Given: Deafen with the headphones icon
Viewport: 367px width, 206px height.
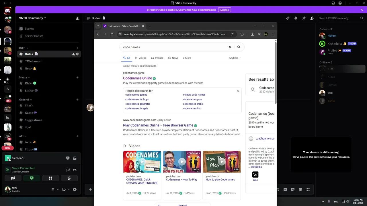Looking at the screenshot, I should [x=64, y=189].
